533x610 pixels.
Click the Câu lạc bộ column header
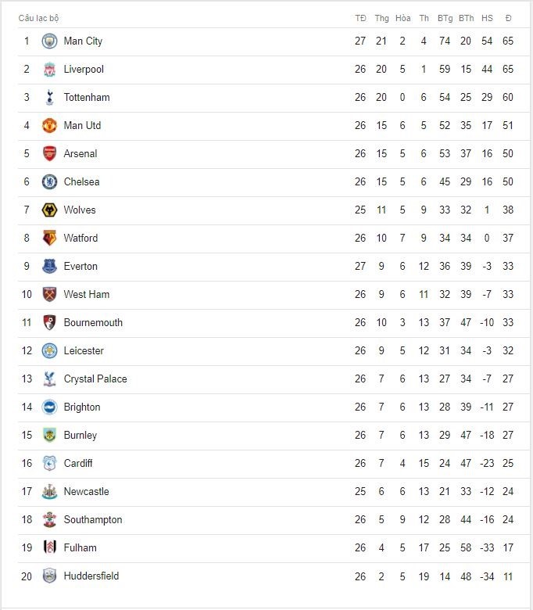point(38,18)
